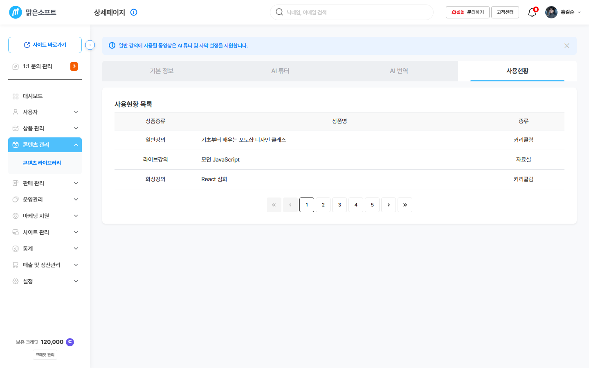The width and height of the screenshot is (589, 368).
Task: Expand the 사이트 관리 chevron
Action: [x=76, y=232]
